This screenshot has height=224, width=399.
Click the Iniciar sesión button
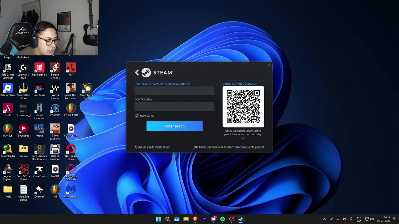pyautogui.click(x=175, y=126)
